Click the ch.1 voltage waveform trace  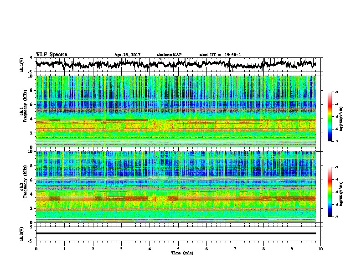(175, 64)
